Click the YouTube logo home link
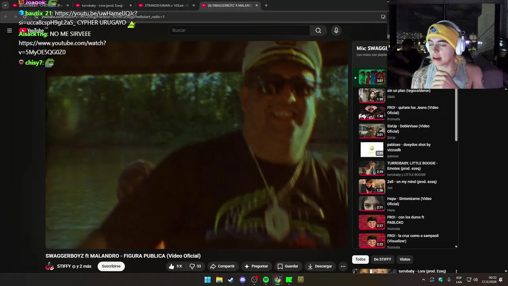Image resolution: width=508 pixels, height=286 pixels. click(32, 31)
